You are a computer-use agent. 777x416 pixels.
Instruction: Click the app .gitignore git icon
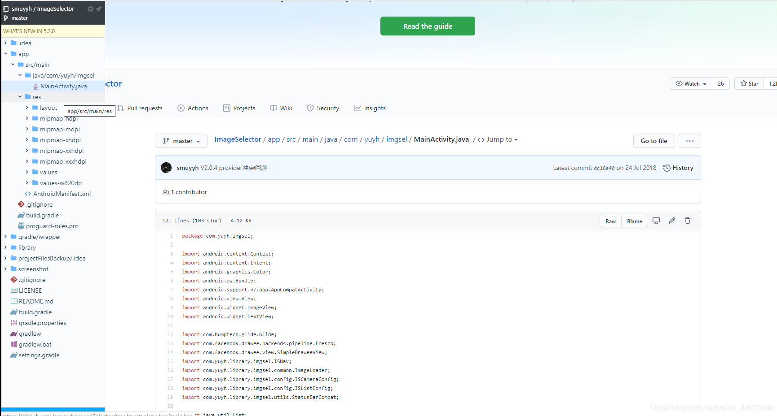(21, 204)
